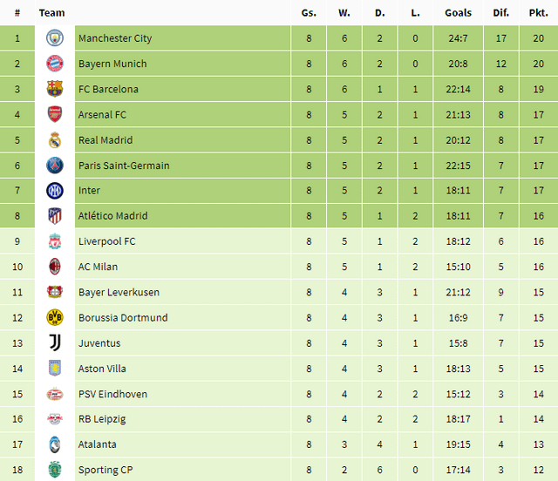Click the Real Madrid club crest
Image resolution: width=558 pixels, height=481 pixels.
(x=55, y=139)
